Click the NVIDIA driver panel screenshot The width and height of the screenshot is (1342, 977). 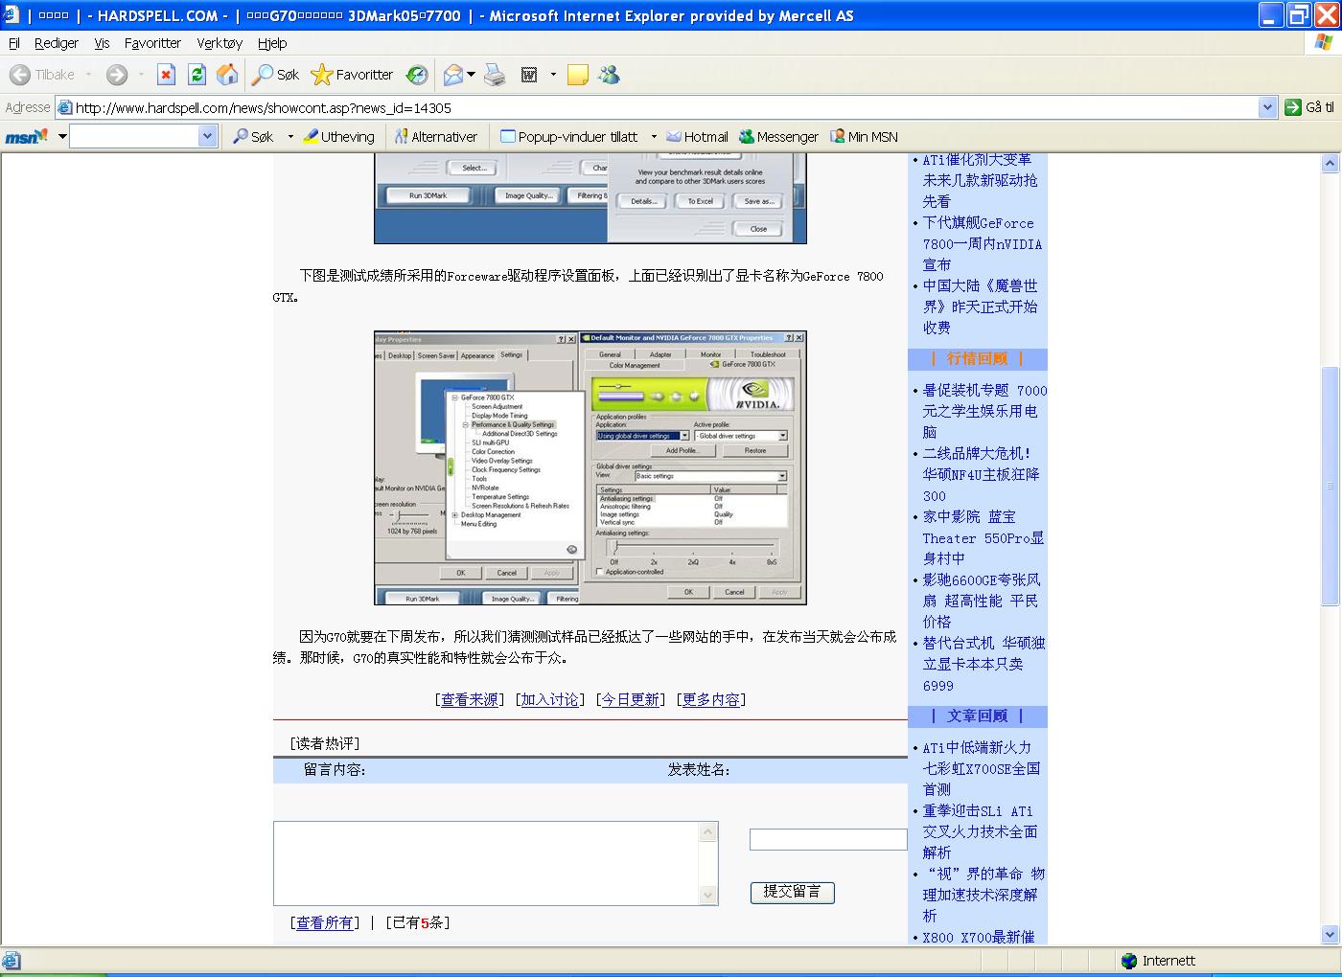[x=590, y=468]
